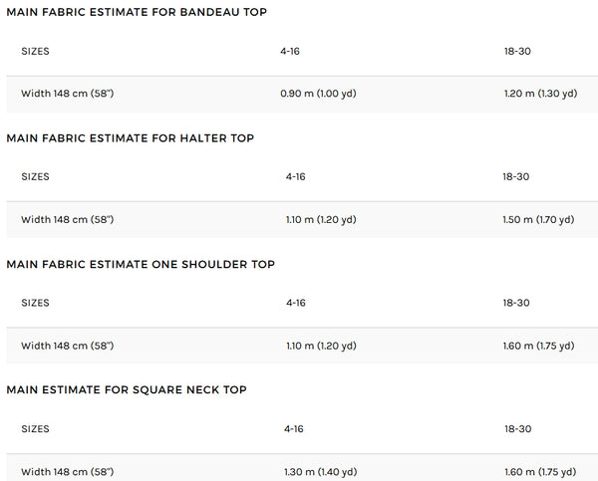
Task: Click the Halter Top fabric estimate heading
Action: click(130, 138)
